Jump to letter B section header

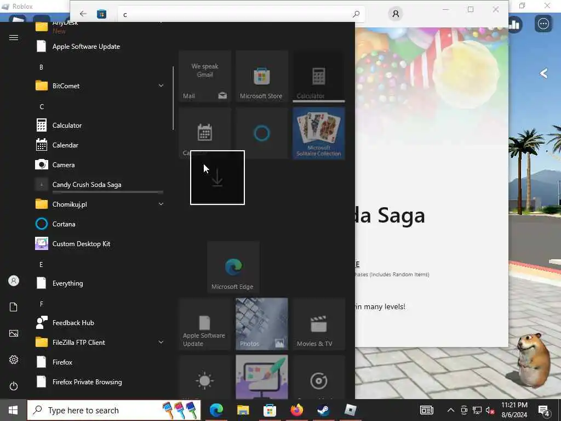(41, 67)
